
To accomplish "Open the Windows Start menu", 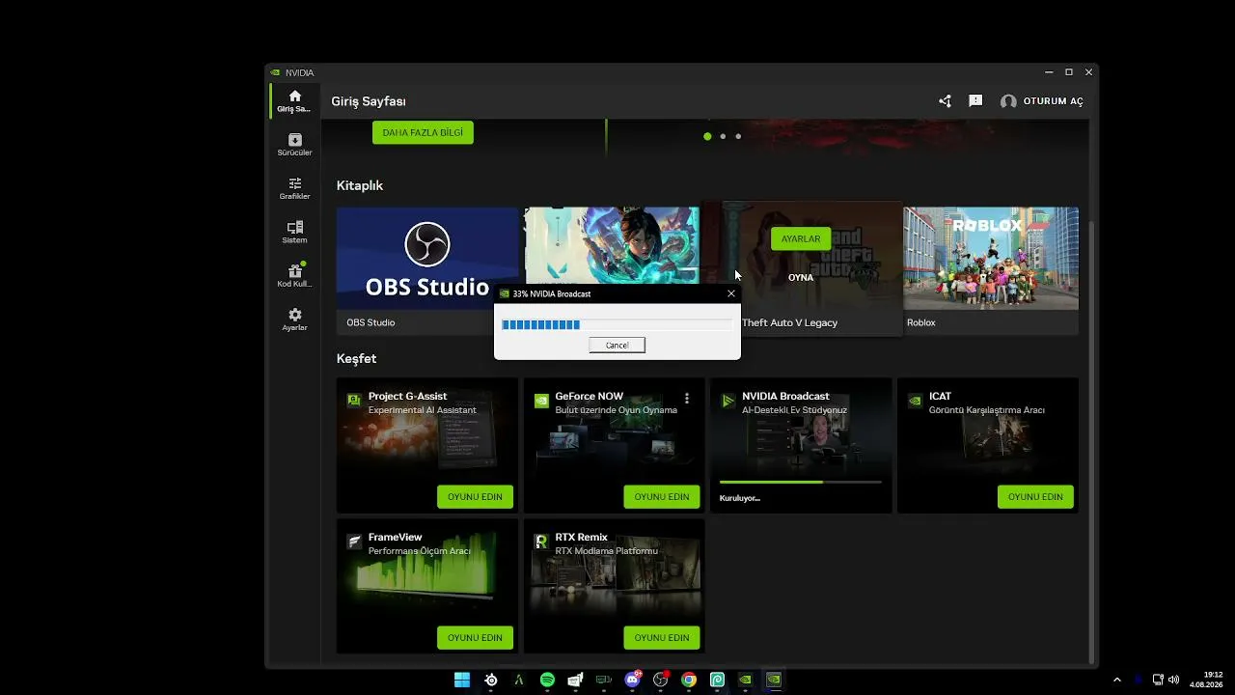I will (x=462, y=680).
